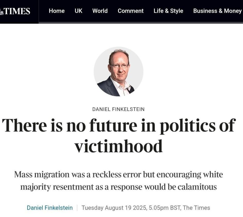Click the uppercase DANIEL FINKELSTEIN label
This screenshot has height=217, width=243.
pos(118,109)
